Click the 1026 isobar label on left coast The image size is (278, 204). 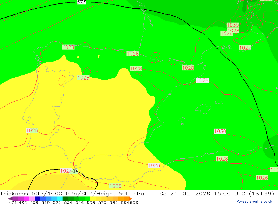[x=32, y=130]
